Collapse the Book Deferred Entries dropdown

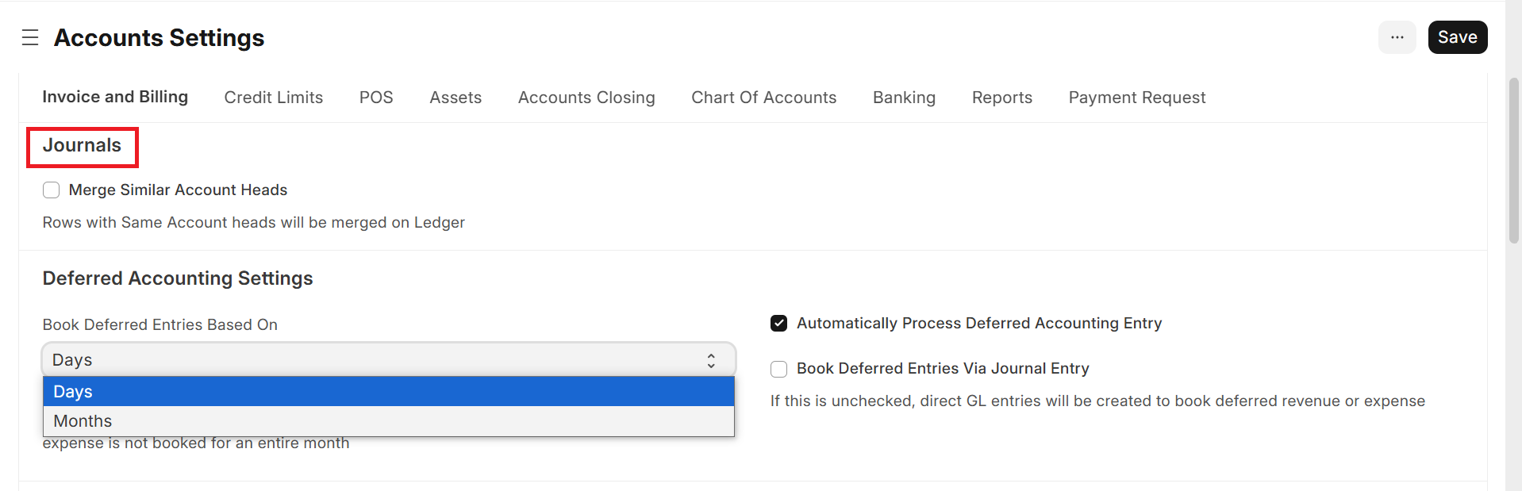point(389,360)
